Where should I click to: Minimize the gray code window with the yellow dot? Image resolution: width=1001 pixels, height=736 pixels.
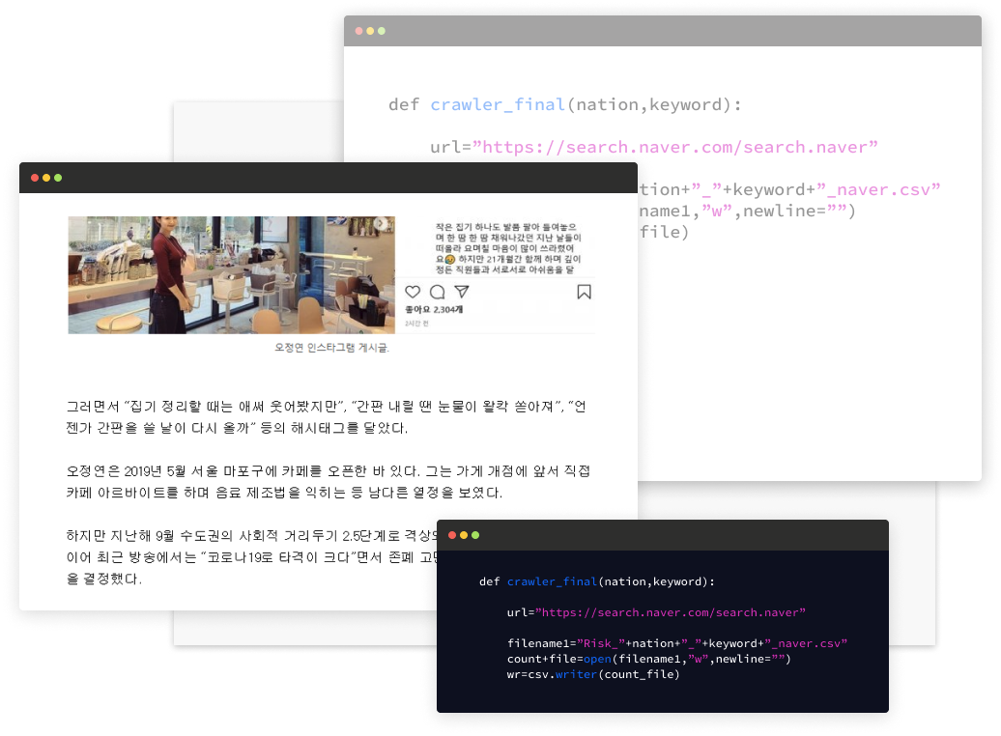point(370,31)
